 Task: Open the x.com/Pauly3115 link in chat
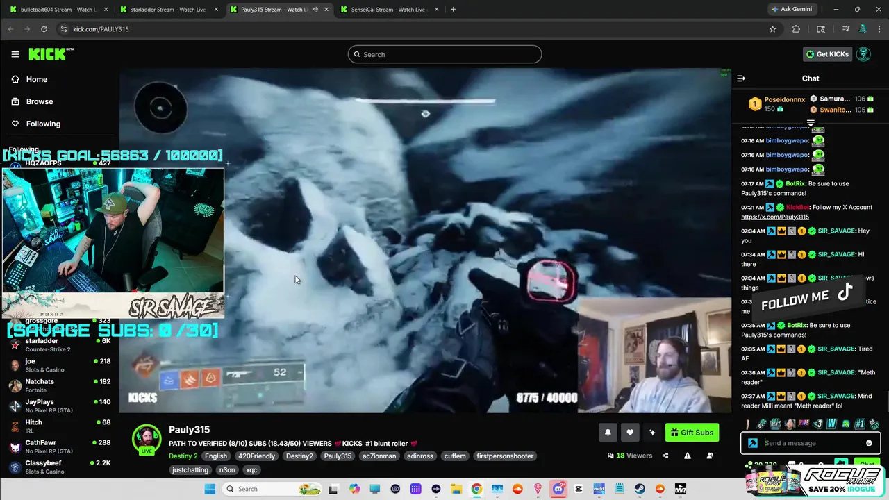[774, 217]
